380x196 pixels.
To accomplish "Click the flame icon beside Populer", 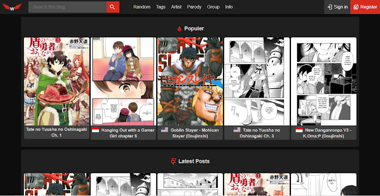I will coord(179,29).
